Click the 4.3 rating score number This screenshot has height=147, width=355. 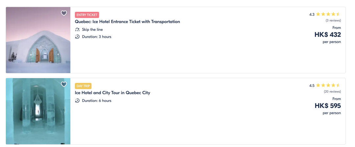(312, 14)
